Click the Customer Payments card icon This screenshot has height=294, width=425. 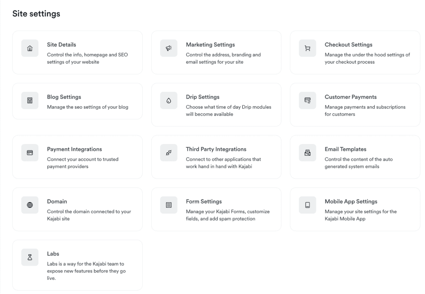(x=308, y=101)
